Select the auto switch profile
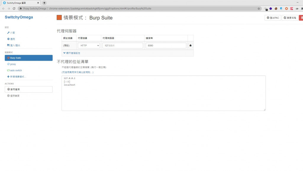303x171 pixels. pos(14,70)
